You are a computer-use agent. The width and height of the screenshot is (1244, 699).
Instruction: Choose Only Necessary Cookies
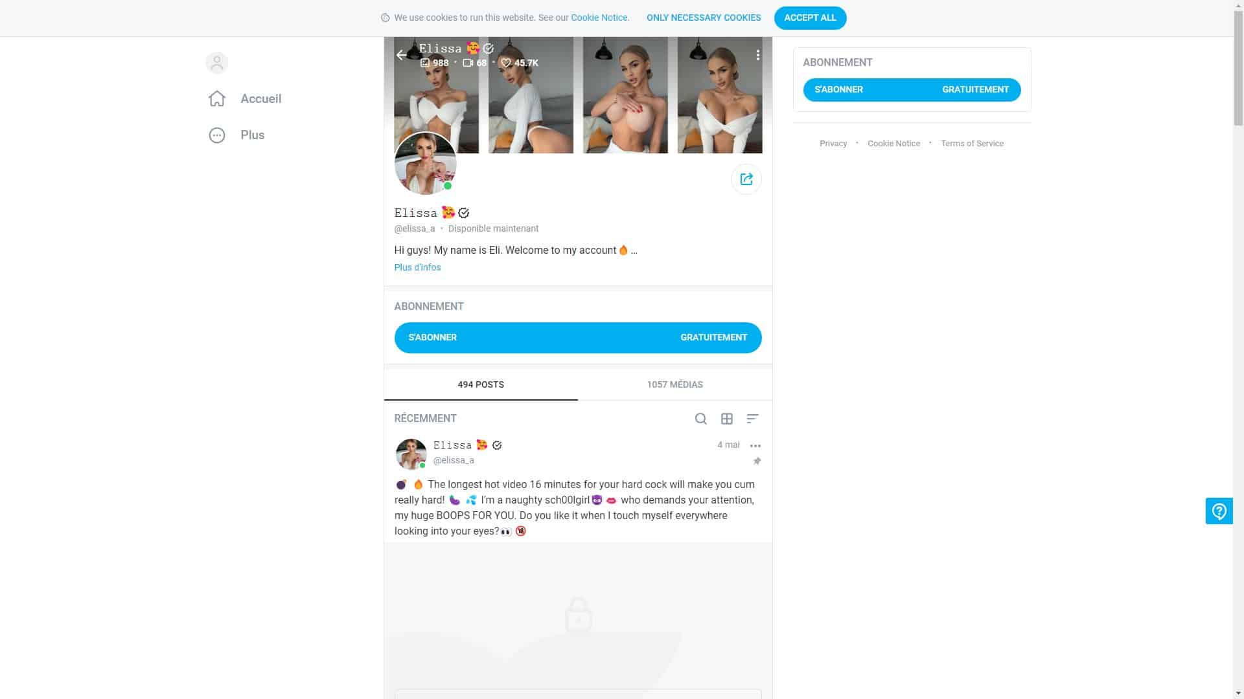point(704,18)
